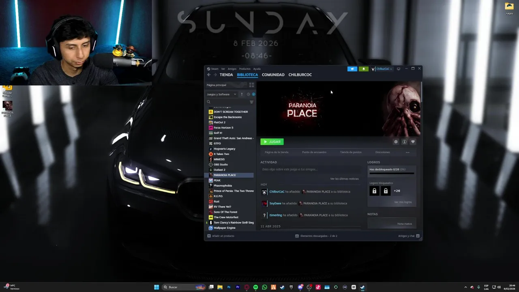Switch library to collections grid view icon
The height and width of the screenshot is (292, 519).
pos(251,85)
